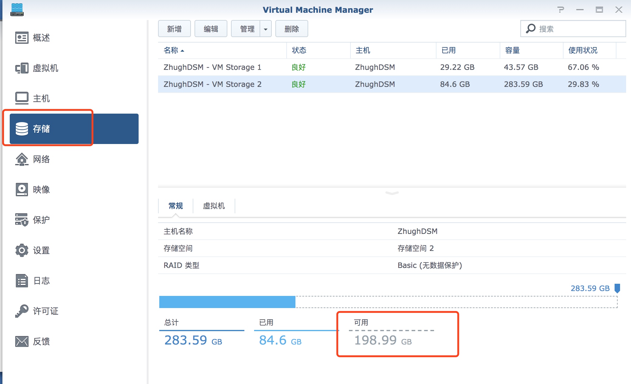Screen dimensions: 631x384
Task: Open the 设置 settings gear icon
Action: pos(22,250)
